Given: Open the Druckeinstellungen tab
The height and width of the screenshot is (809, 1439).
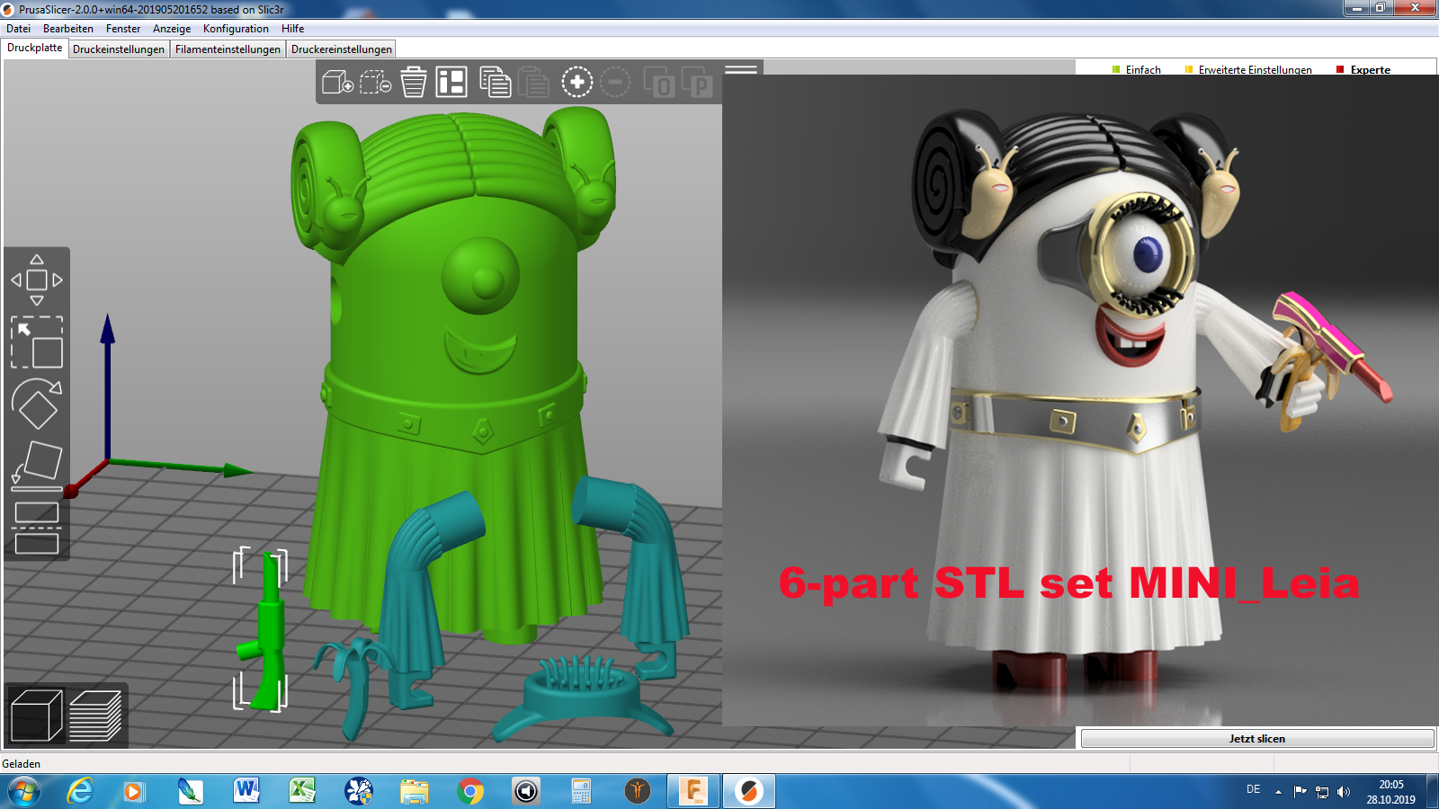Looking at the screenshot, I should 119,49.
